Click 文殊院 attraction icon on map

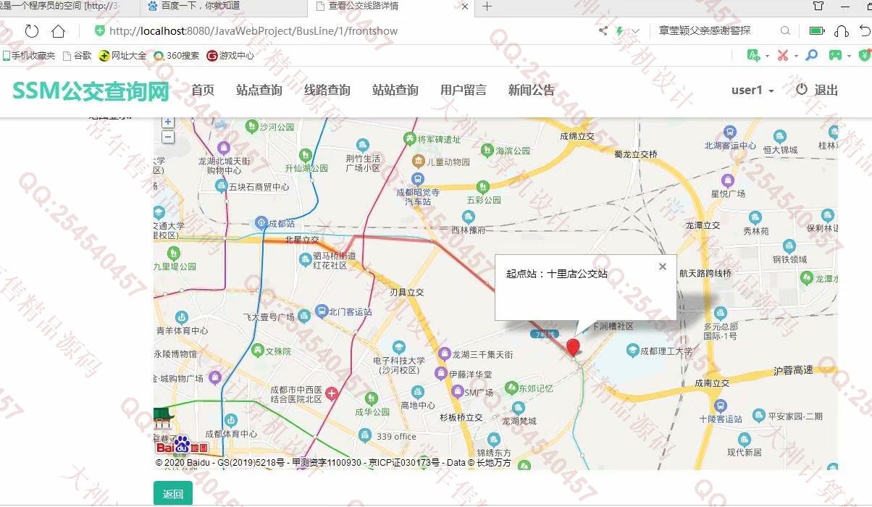click(257, 351)
